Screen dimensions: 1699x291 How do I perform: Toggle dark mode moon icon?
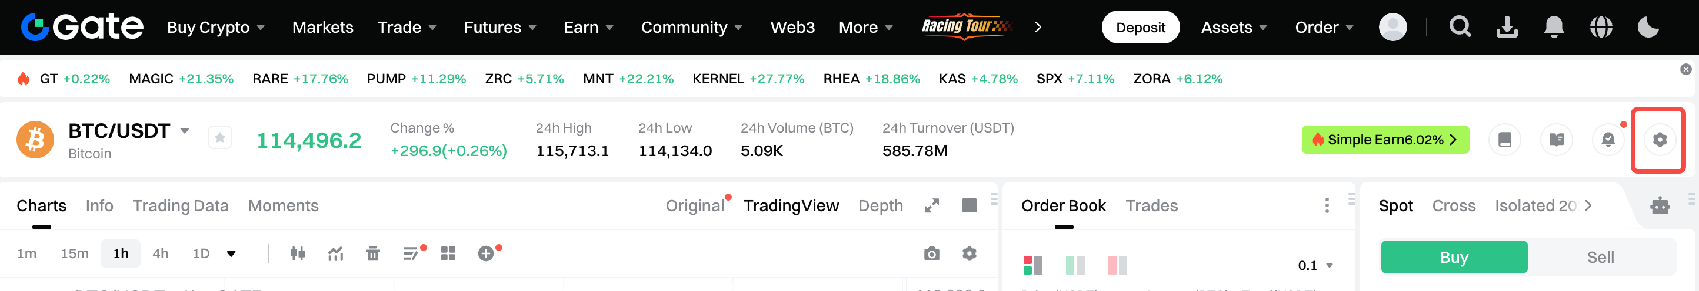(1648, 27)
